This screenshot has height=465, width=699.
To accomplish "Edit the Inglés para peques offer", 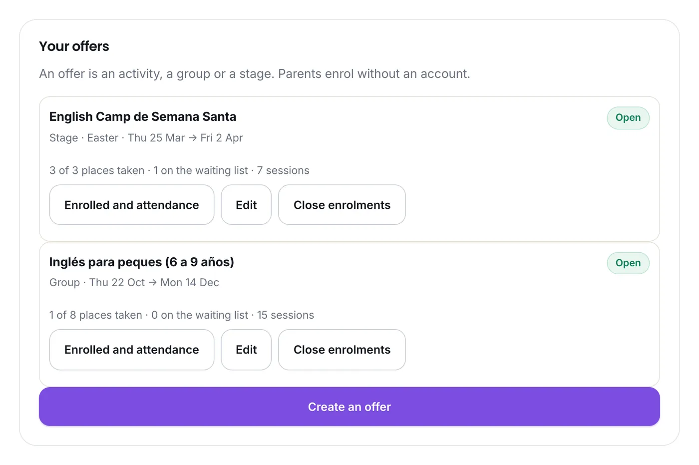I will coord(246,350).
